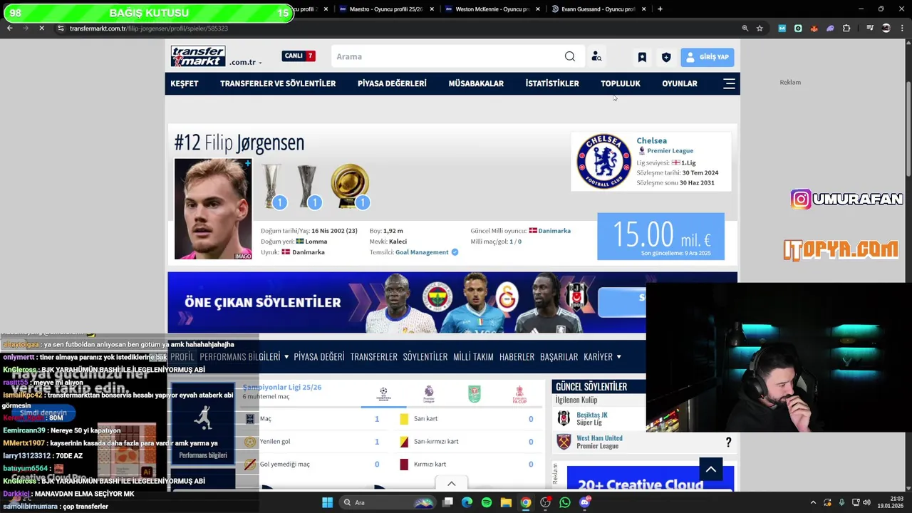Switch to the Evann Guessand browser tab

click(598, 9)
